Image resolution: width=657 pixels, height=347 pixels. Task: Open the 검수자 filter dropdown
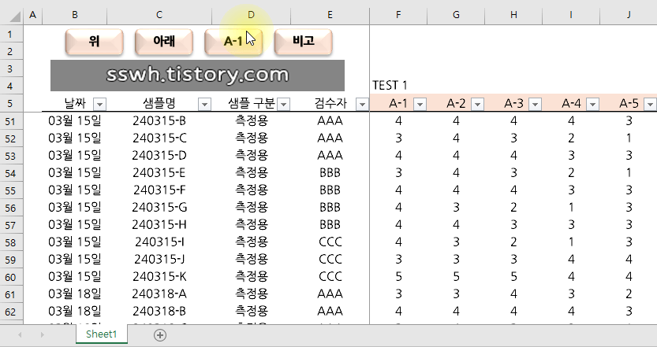[x=362, y=104]
